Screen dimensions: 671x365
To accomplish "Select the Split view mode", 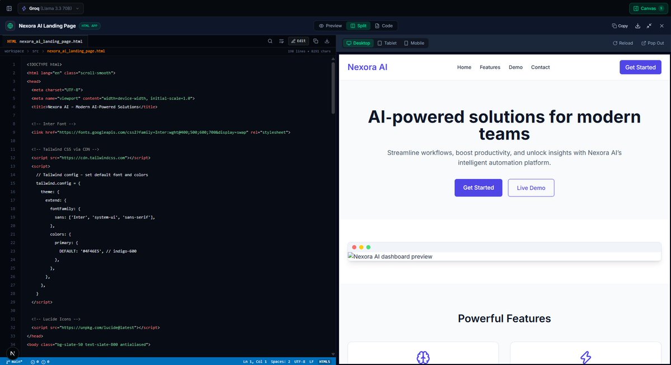I will point(358,26).
